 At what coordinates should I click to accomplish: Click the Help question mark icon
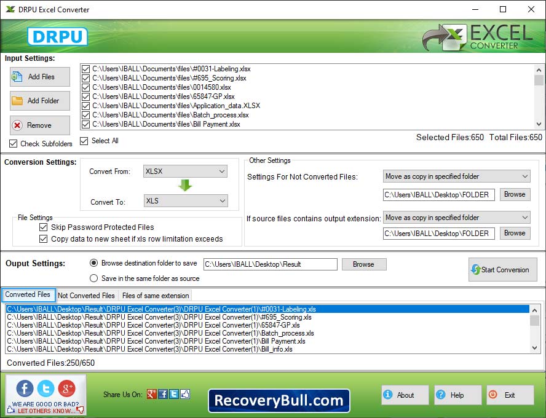440,395
